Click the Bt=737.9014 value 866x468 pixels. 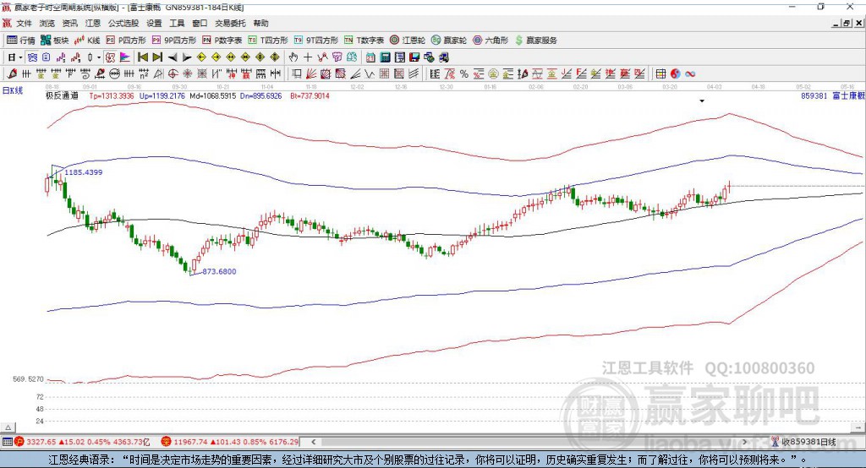click(x=310, y=96)
